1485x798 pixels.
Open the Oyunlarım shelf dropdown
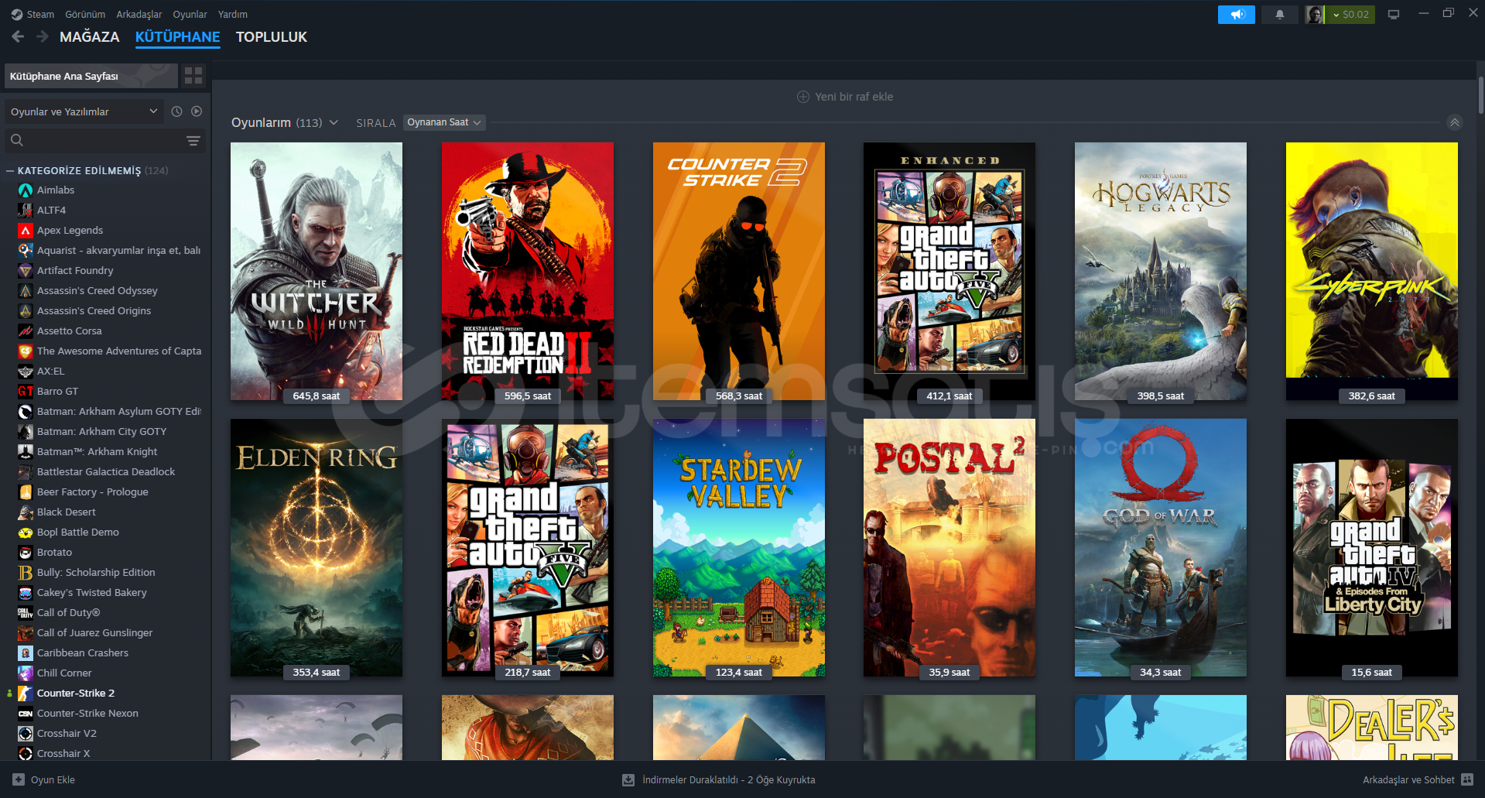(334, 122)
